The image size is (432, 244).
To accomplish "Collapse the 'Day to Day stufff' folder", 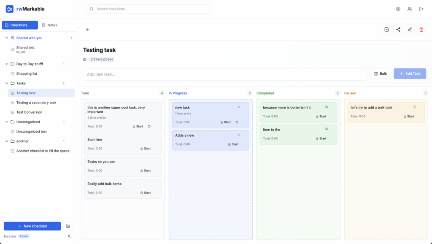I will (x=7, y=64).
